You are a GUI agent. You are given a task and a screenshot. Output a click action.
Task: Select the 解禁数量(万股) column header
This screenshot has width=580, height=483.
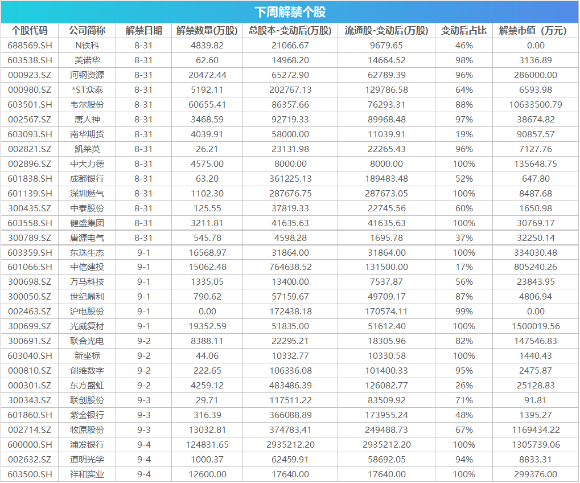tap(207, 30)
